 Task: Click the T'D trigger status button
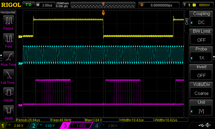(x=28, y=5)
